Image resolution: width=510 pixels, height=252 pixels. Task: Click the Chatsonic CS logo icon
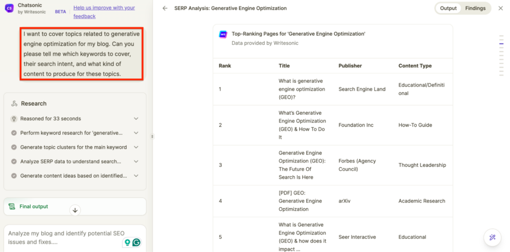click(9, 8)
